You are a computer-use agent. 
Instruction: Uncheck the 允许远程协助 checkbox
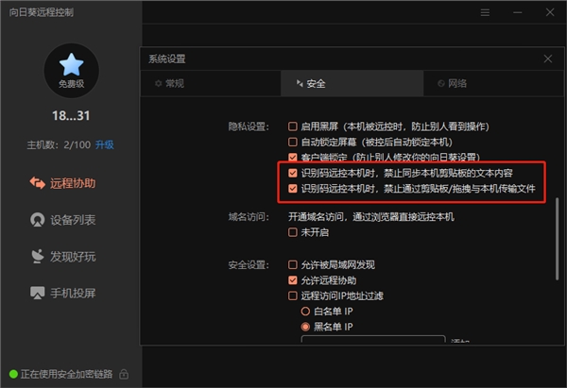293,280
